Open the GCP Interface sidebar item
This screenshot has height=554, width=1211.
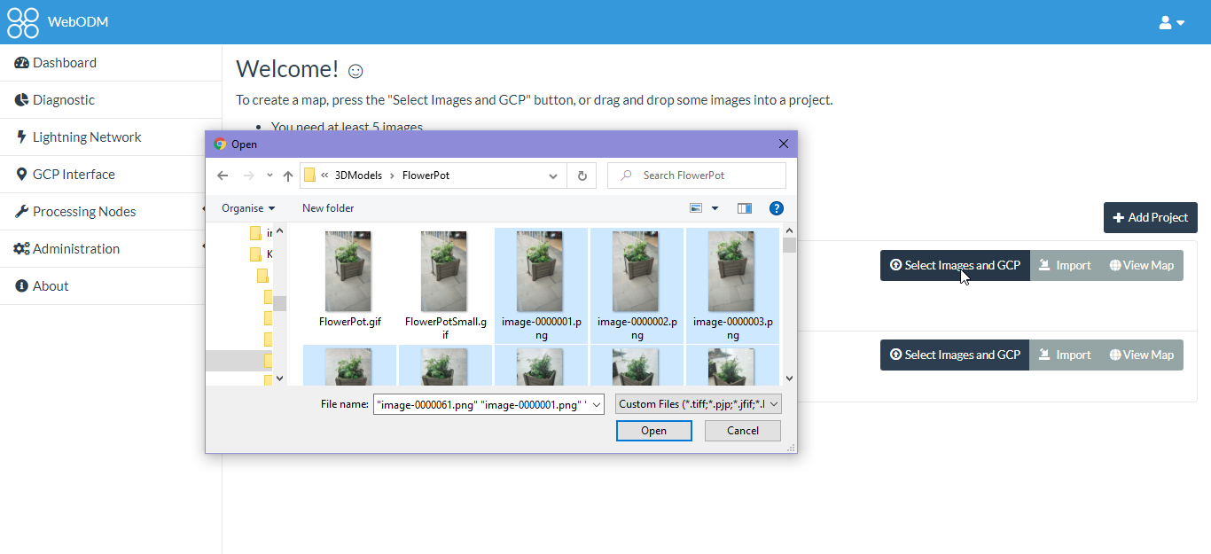pyautogui.click(x=74, y=175)
